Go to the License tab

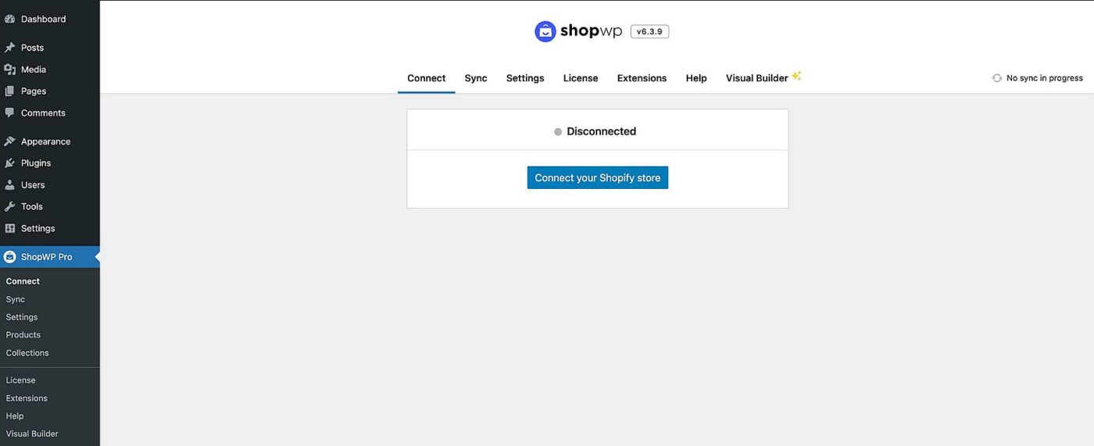click(581, 78)
